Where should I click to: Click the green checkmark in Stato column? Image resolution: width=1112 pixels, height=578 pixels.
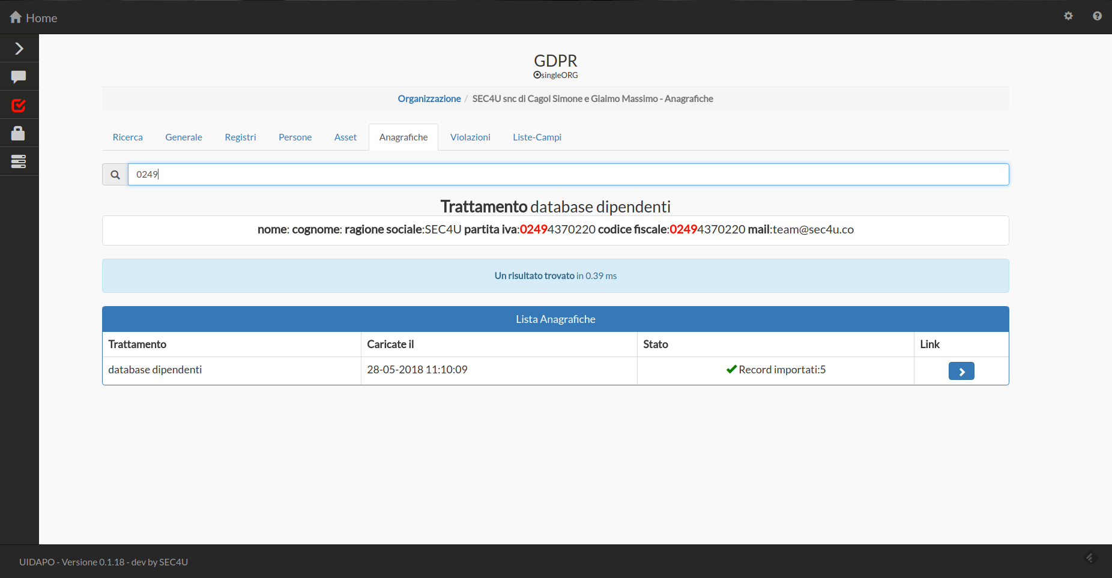(x=731, y=370)
